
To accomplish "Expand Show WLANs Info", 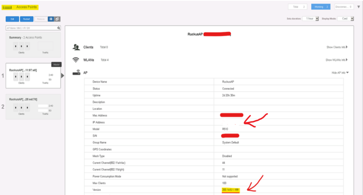I will click(x=337, y=60).
